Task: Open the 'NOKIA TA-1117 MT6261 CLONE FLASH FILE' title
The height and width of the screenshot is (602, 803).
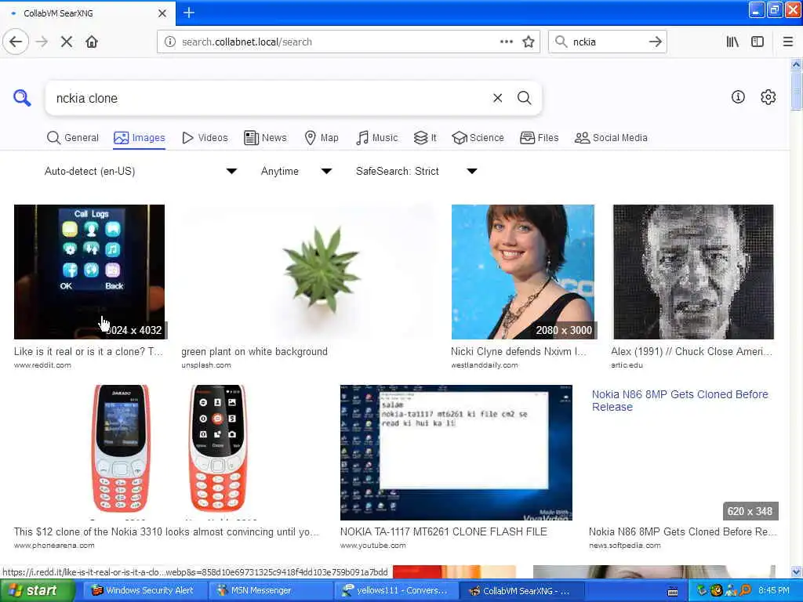Action: pyautogui.click(x=444, y=532)
